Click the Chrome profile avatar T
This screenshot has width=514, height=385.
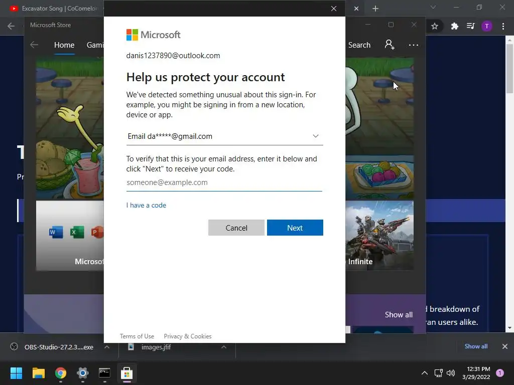(487, 26)
